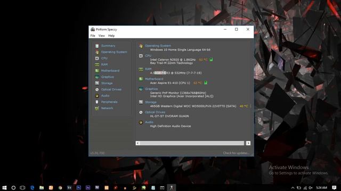Viewport: 341px width, 191px height.
Task: Click the Intel HD Graphics text
Action: coord(182,96)
